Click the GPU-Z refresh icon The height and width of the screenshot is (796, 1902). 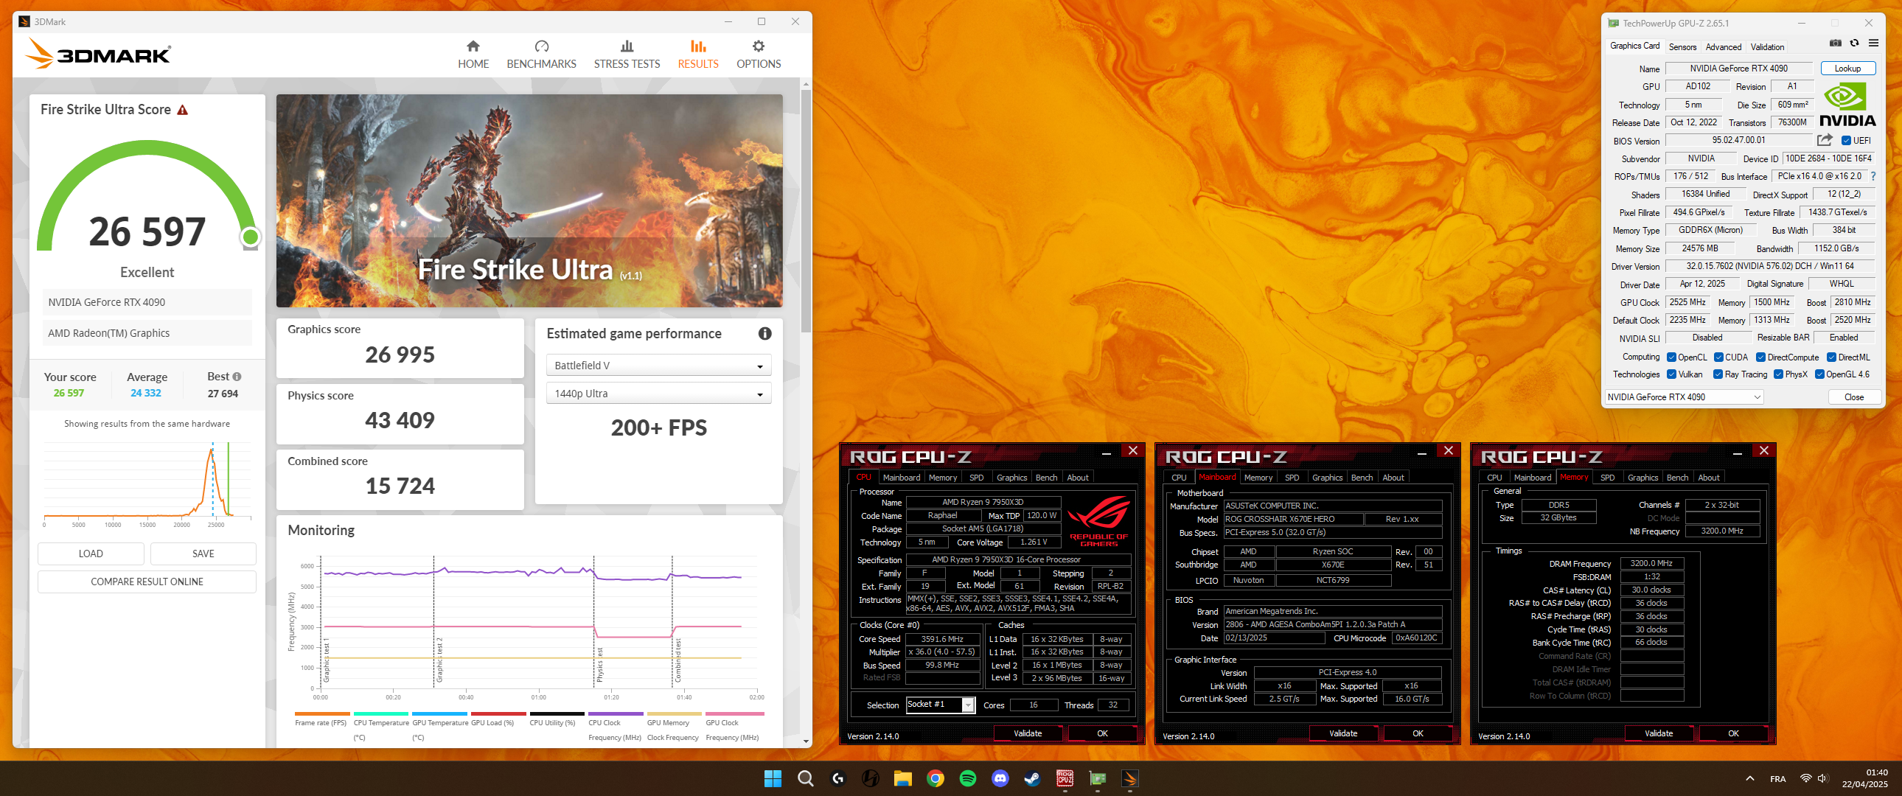pos(1854,43)
